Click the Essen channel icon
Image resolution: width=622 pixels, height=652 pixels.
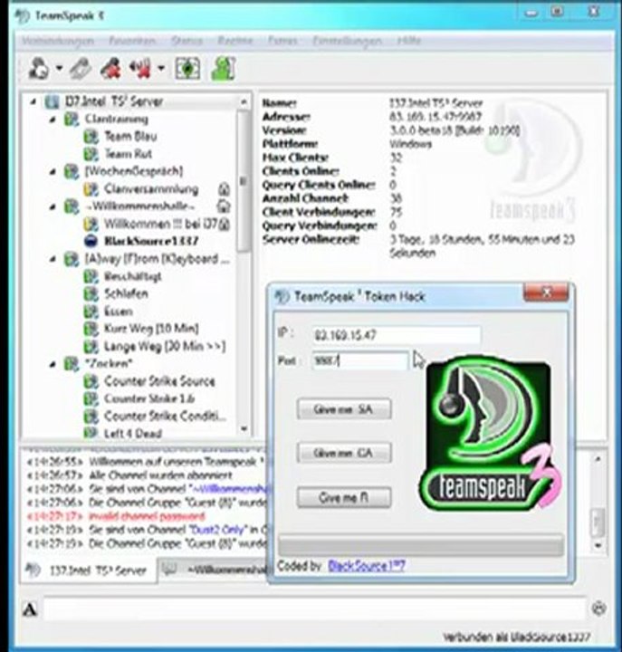[x=91, y=312]
